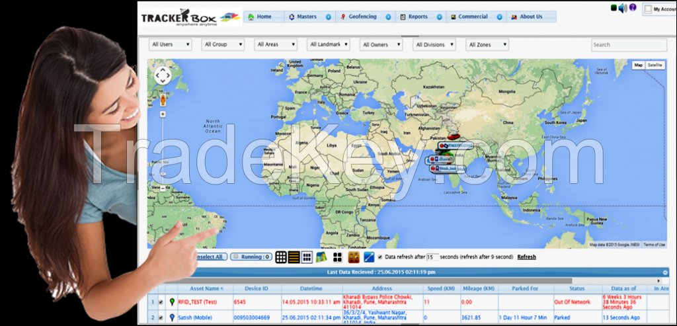Expand the All Landmark dropdown
The image size is (677, 326).
[x=329, y=45]
